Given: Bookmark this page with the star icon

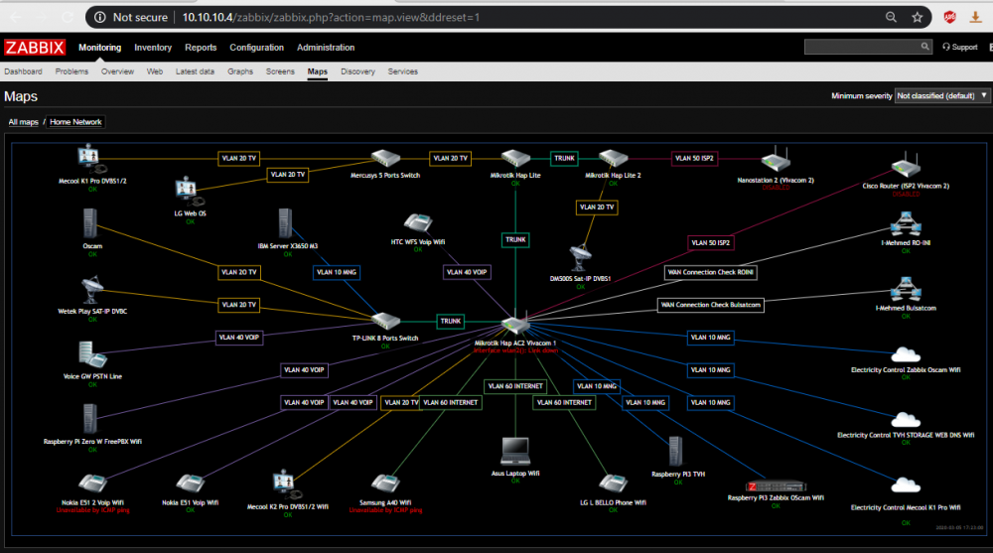Looking at the screenshot, I should 917,17.
